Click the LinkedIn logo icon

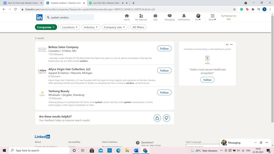(x=39, y=17)
